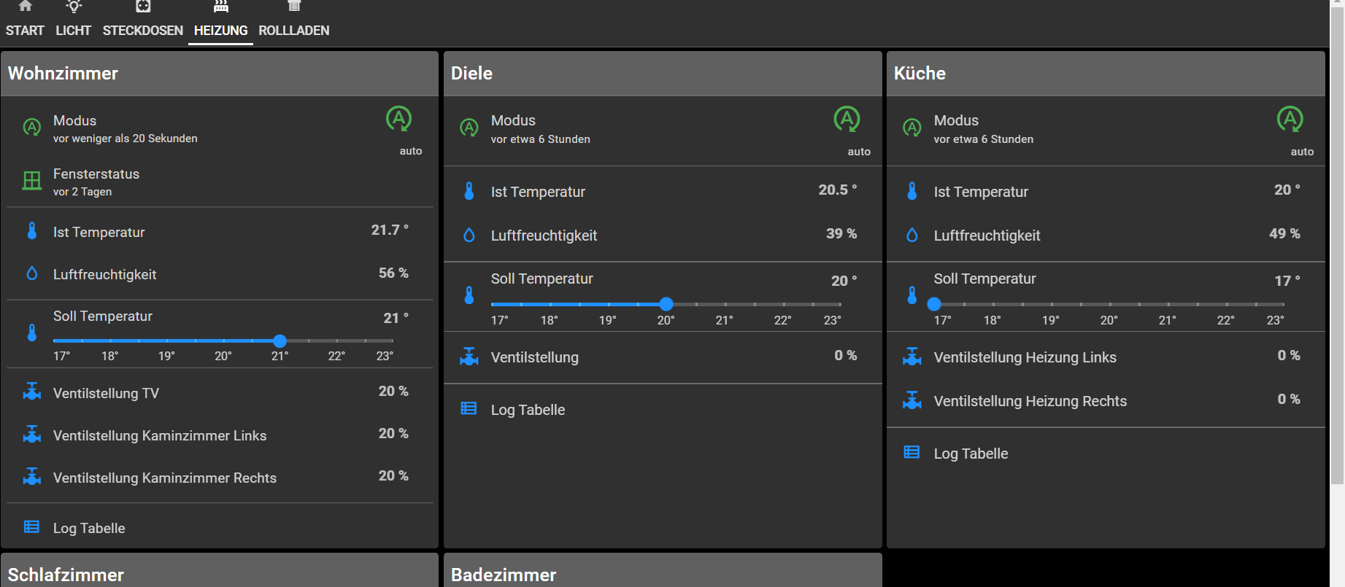Click Fensterstatus label in Wohnzimmer
This screenshot has height=587, width=1345.
96,174
